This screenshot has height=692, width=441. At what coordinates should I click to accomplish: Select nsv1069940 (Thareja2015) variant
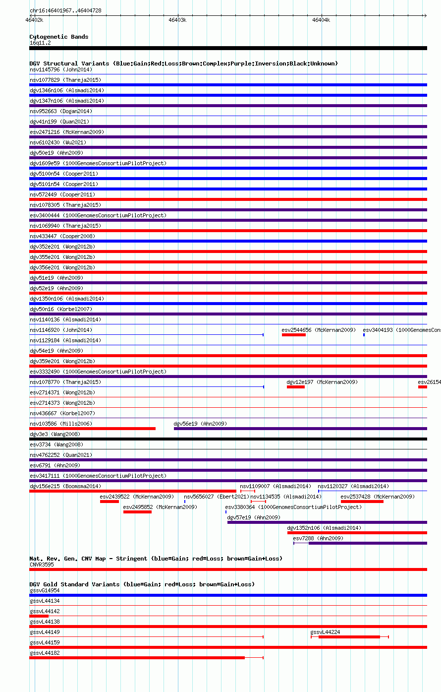point(228,231)
